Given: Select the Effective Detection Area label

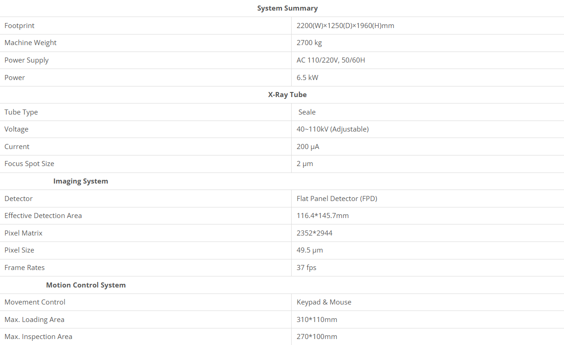Looking at the screenshot, I should (43, 216).
